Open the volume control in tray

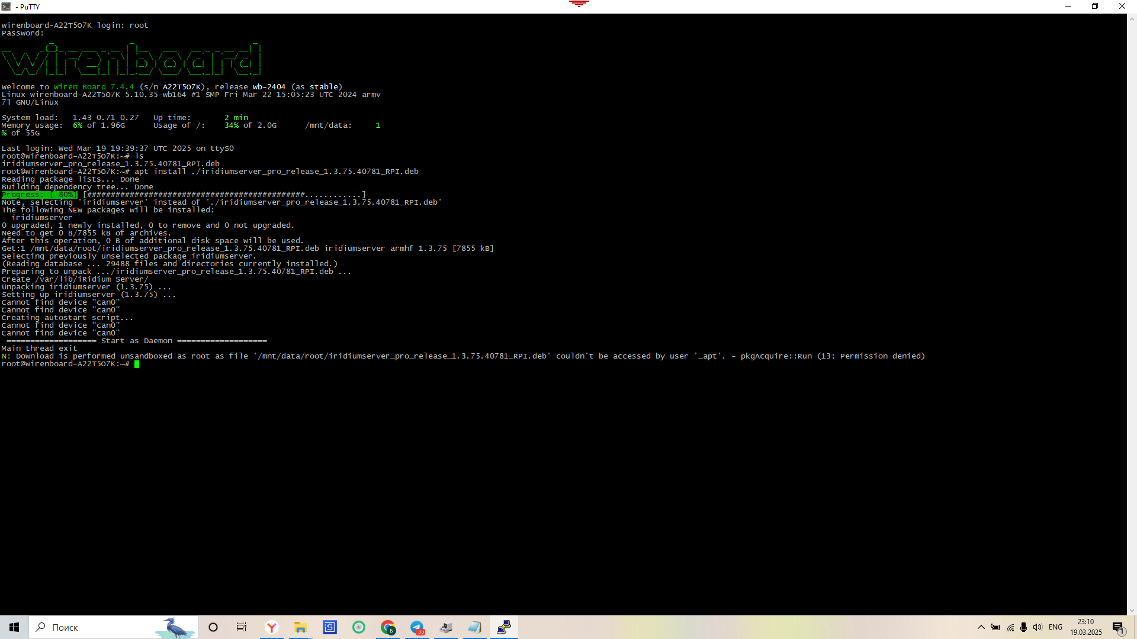click(x=1038, y=627)
